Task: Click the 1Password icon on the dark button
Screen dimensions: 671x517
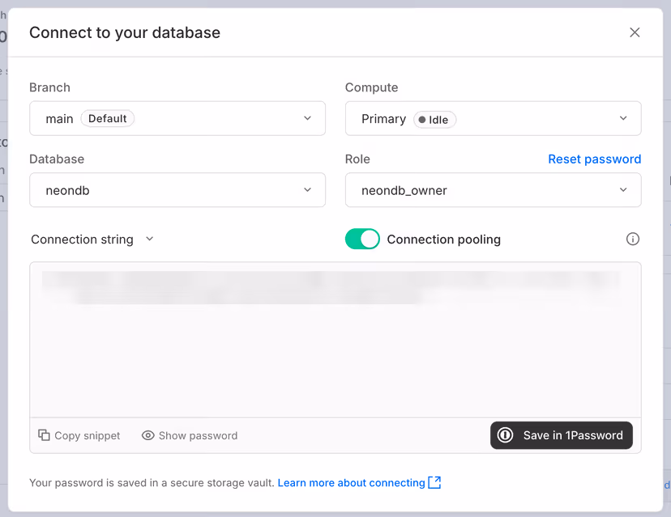Action: (506, 435)
